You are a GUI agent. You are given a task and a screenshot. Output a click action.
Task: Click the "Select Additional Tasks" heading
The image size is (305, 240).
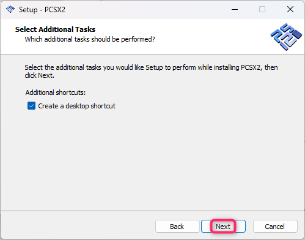(55, 29)
